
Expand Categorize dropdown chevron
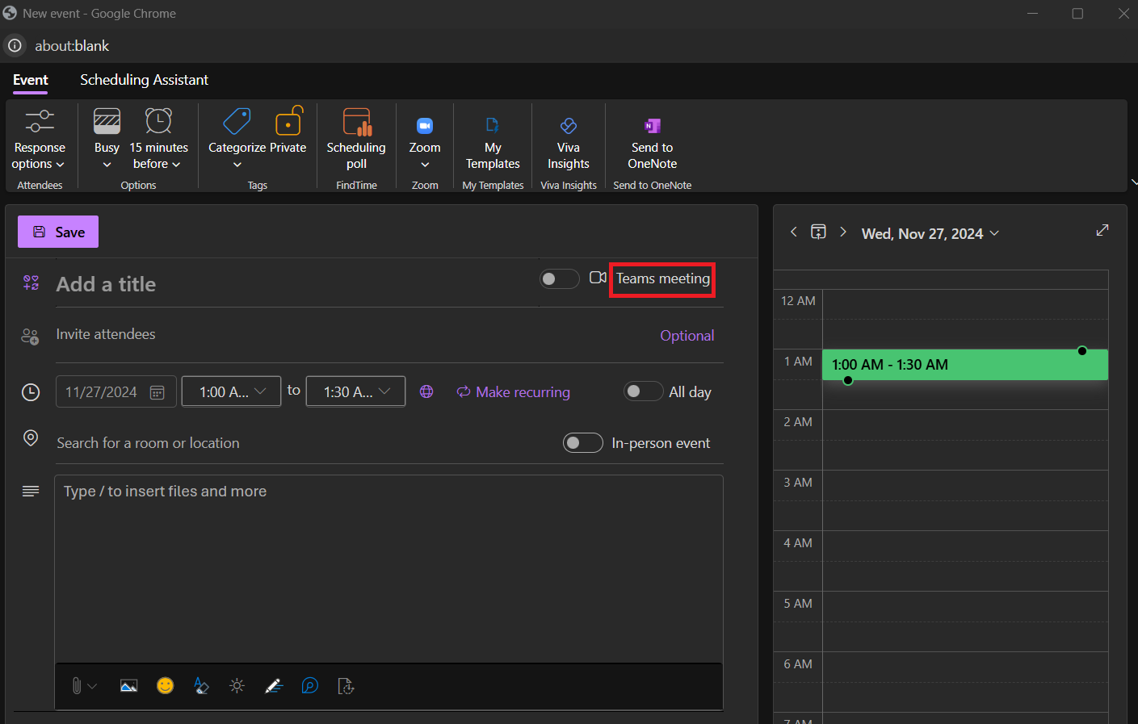pyautogui.click(x=237, y=165)
